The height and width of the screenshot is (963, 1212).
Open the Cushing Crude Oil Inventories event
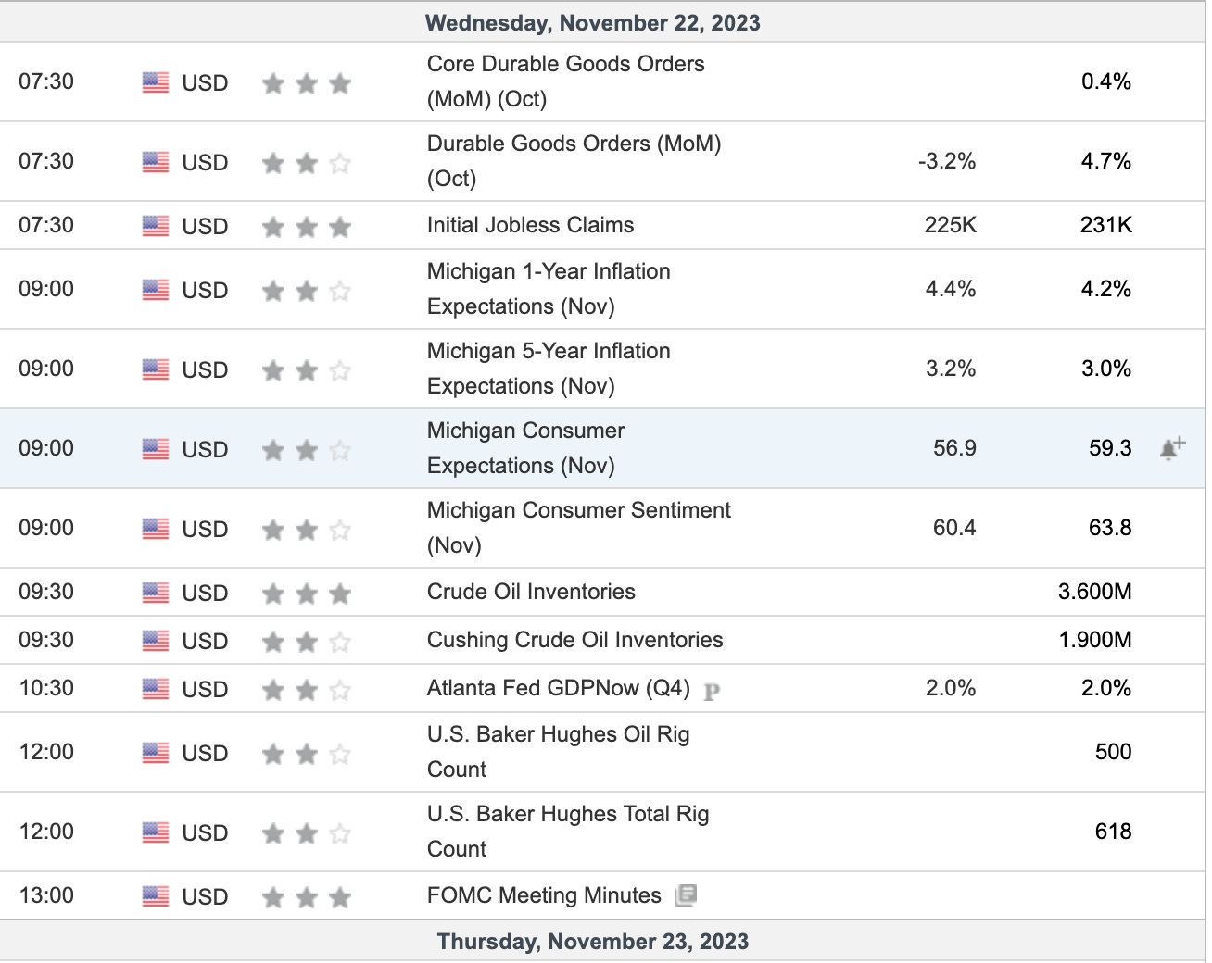[x=574, y=640]
